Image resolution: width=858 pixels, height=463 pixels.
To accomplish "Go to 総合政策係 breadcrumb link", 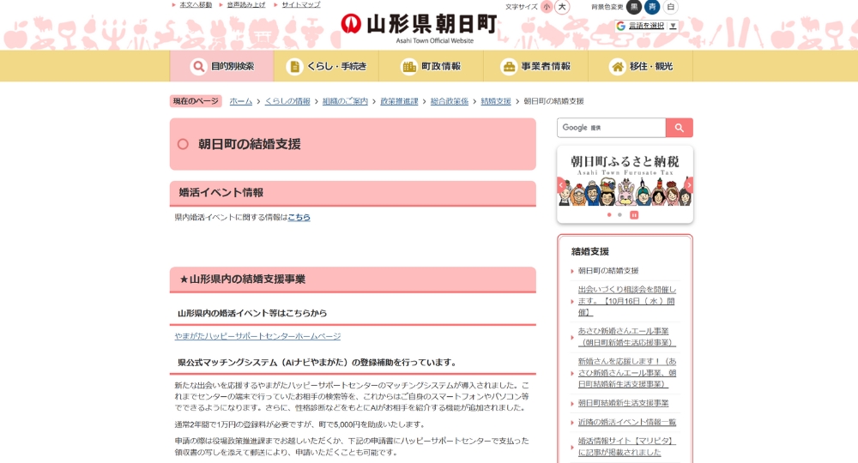I will click(450, 101).
